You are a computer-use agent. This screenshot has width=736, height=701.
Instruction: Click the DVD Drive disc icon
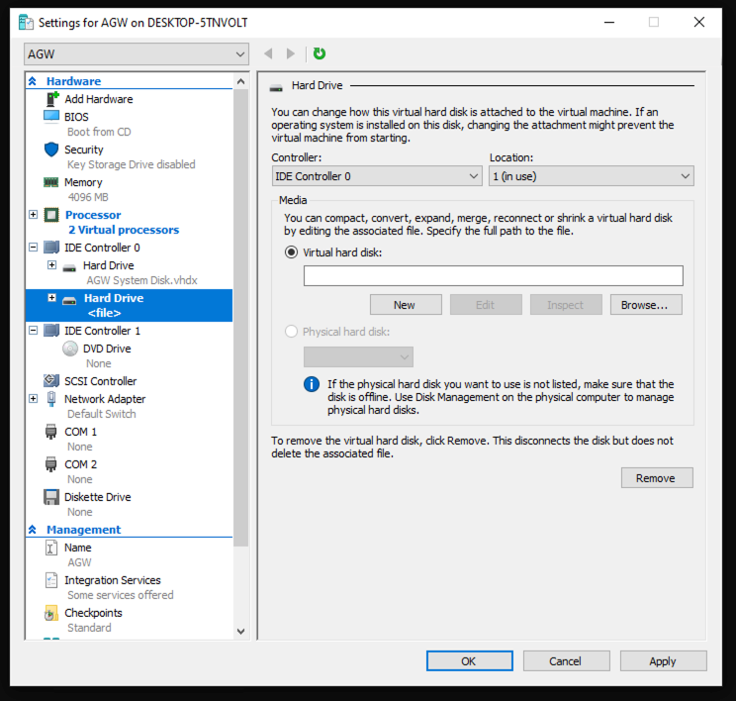(70, 349)
